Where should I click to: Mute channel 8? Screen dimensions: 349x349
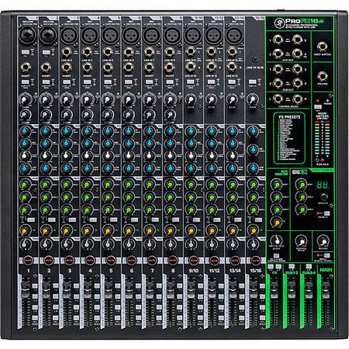click(x=172, y=261)
